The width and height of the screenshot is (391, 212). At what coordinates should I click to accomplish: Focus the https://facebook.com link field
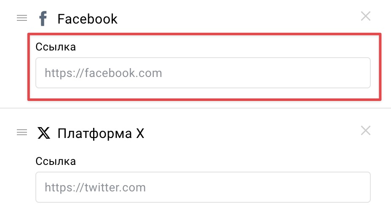(x=203, y=73)
